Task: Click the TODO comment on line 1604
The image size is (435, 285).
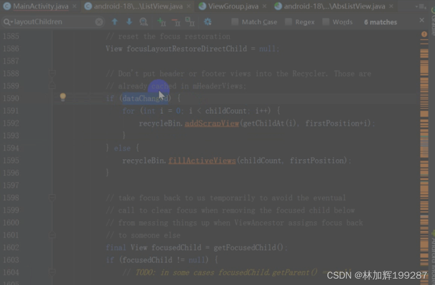Action: pos(236,273)
